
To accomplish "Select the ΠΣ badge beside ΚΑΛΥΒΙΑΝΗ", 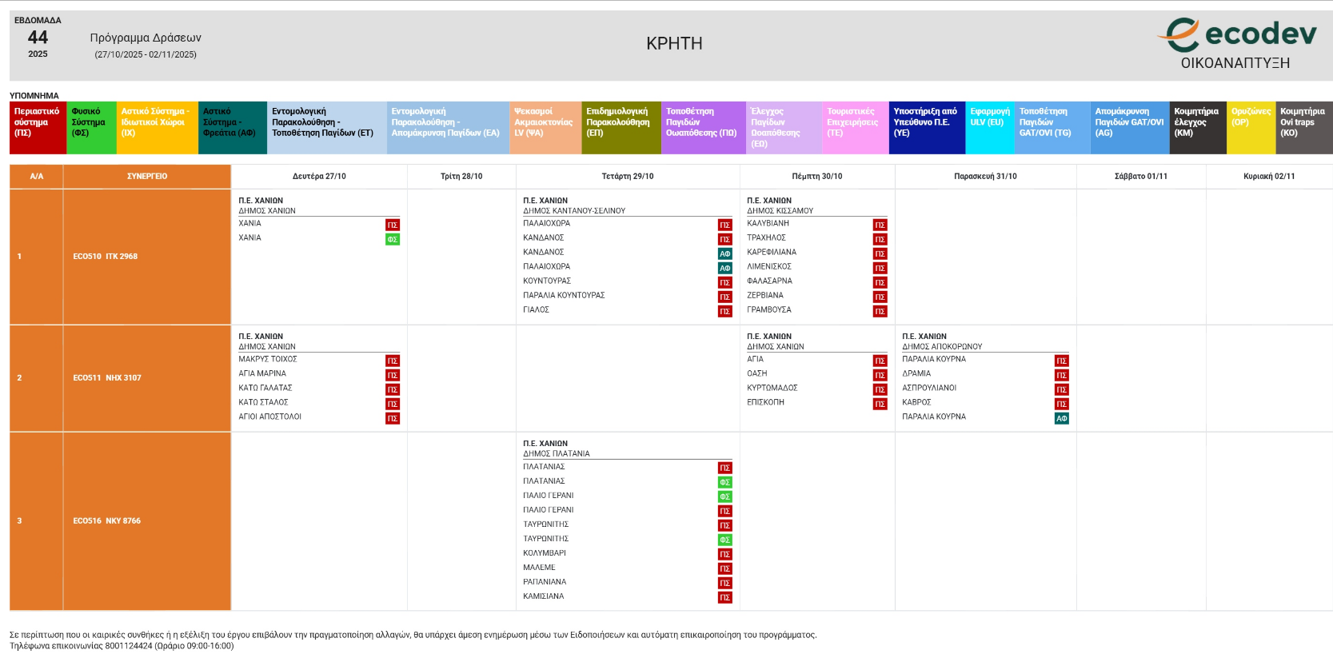I will 880,225.
